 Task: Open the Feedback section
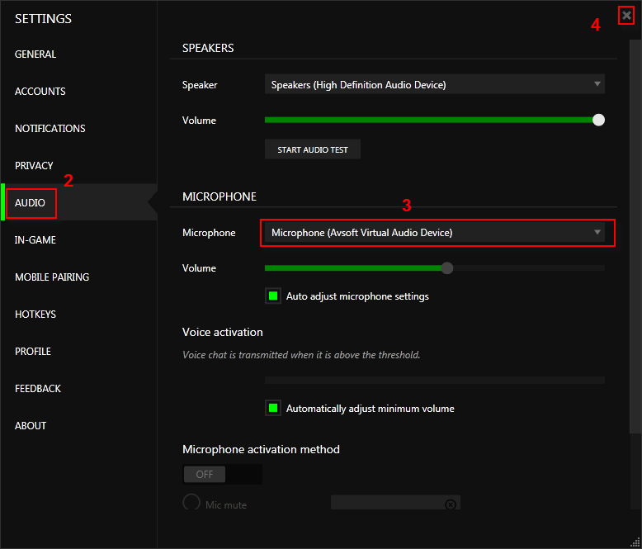(x=38, y=388)
